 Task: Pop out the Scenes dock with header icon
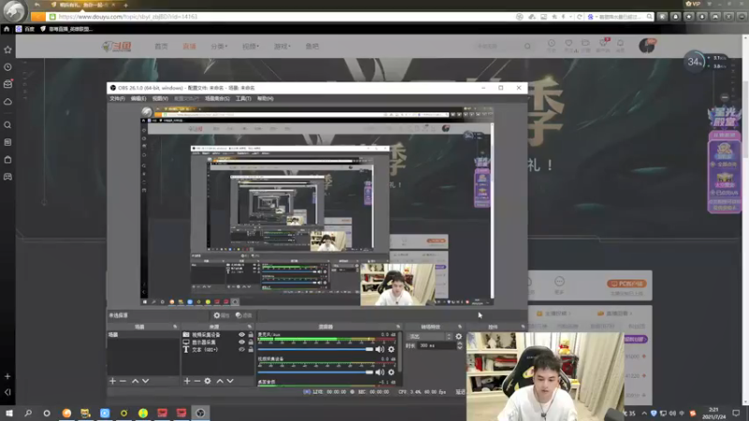[x=175, y=327]
